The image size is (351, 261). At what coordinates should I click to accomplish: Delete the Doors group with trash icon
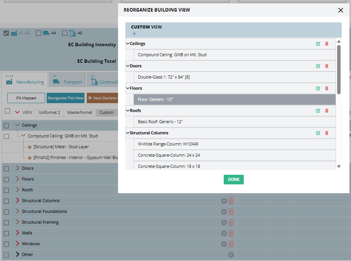pyautogui.click(x=327, y=66)
